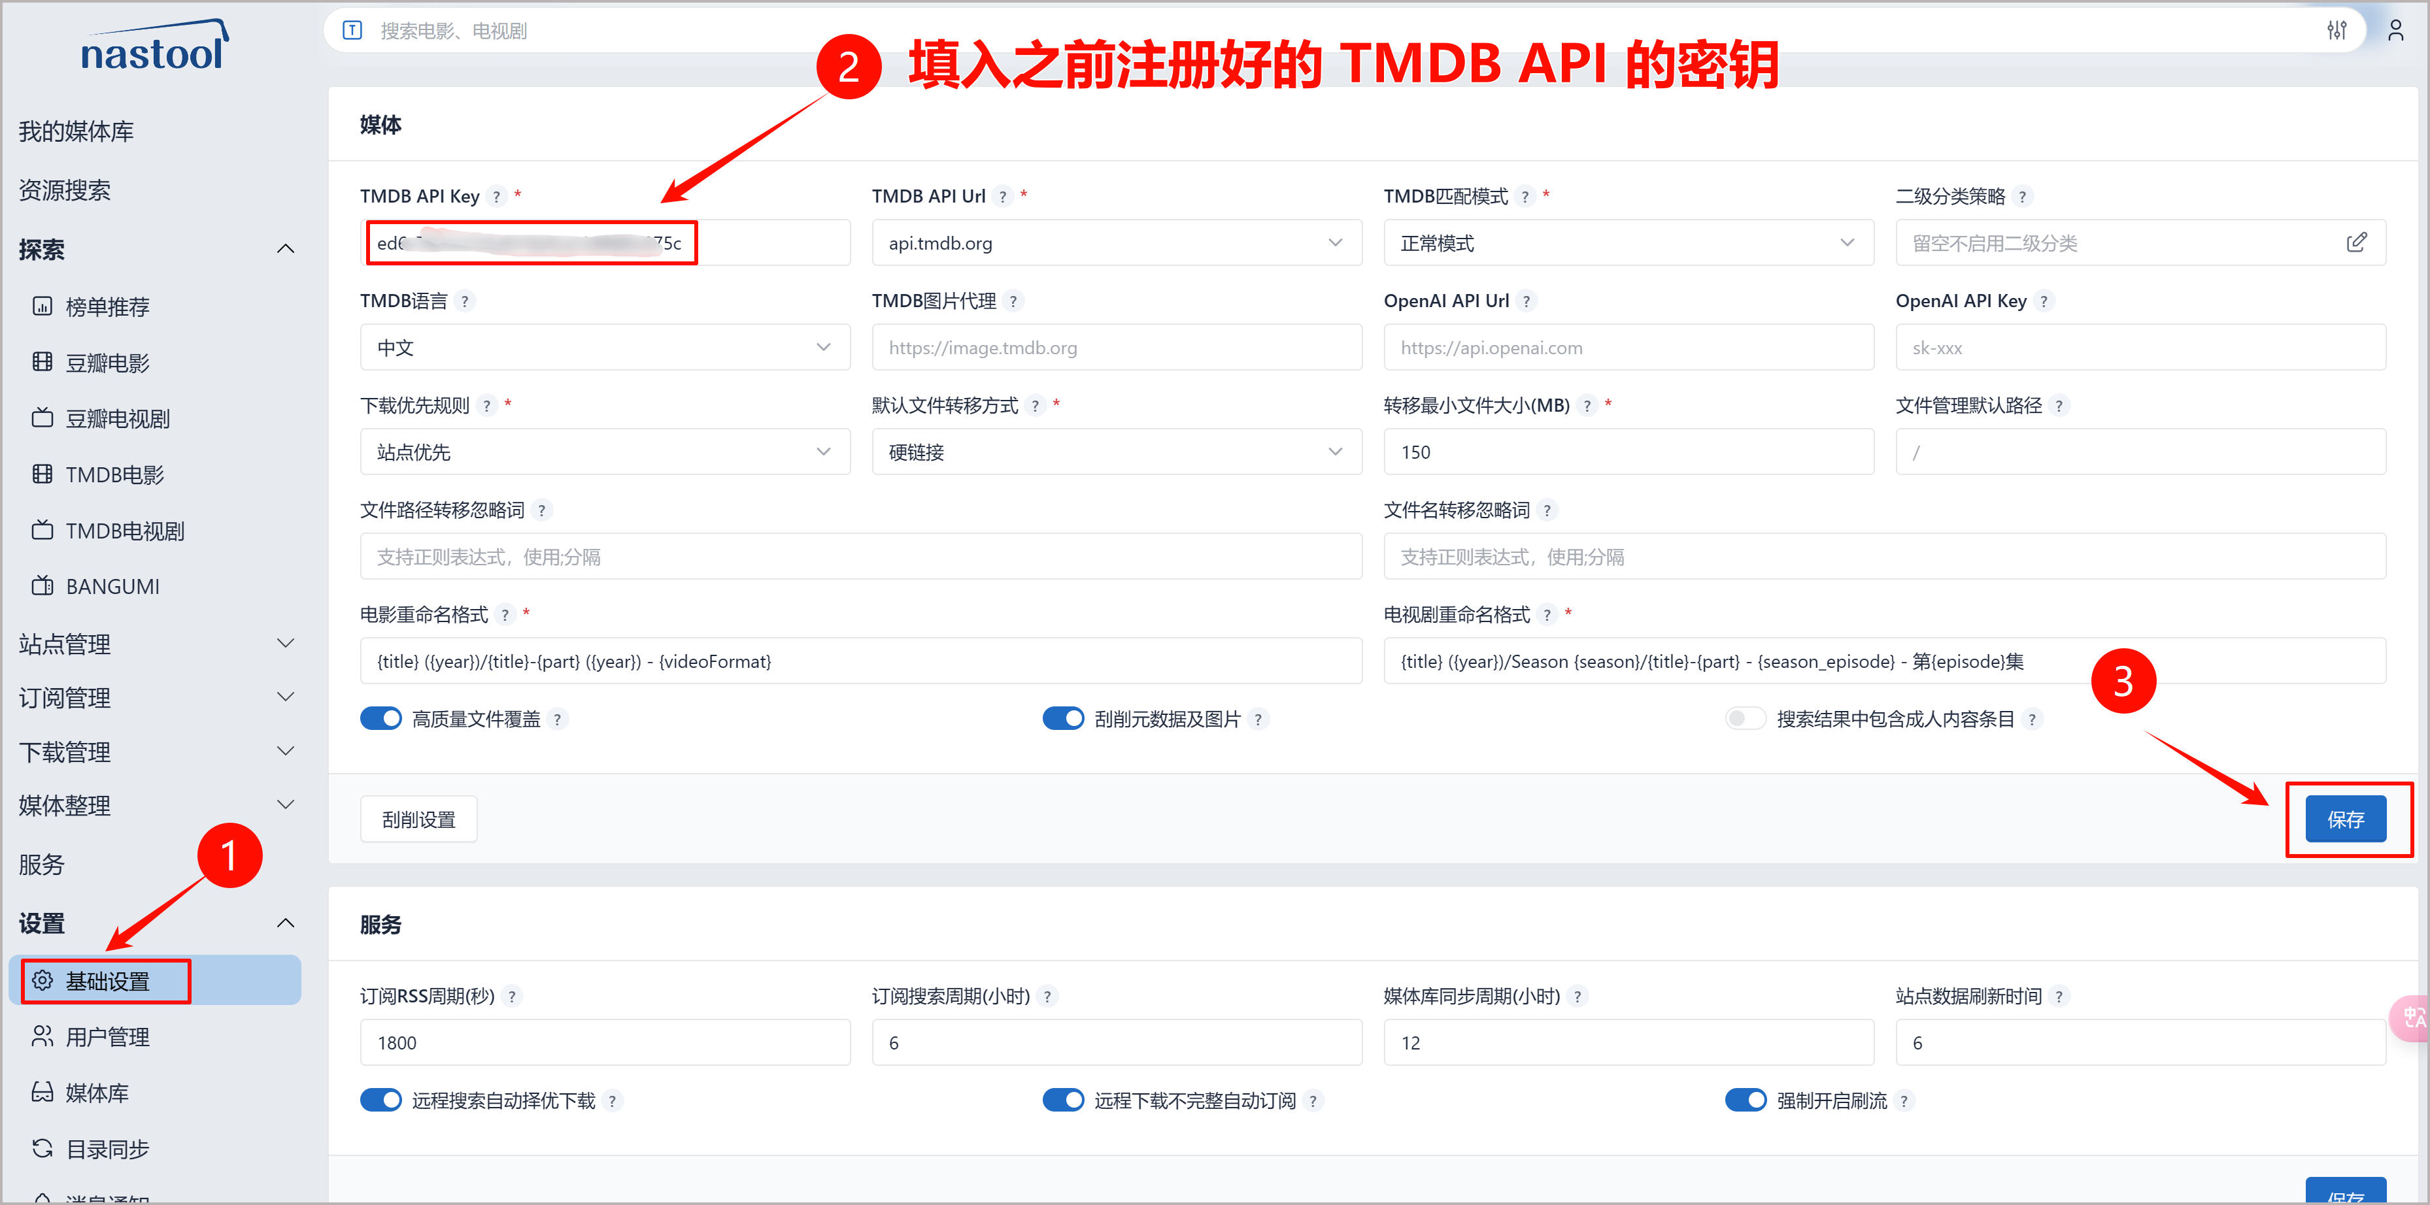Open 用户管理 under settings
The image size is (2430, 1205).
coord(107,1037)
